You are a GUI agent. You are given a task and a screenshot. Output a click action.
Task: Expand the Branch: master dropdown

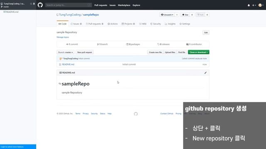click(x=65, y=53)
